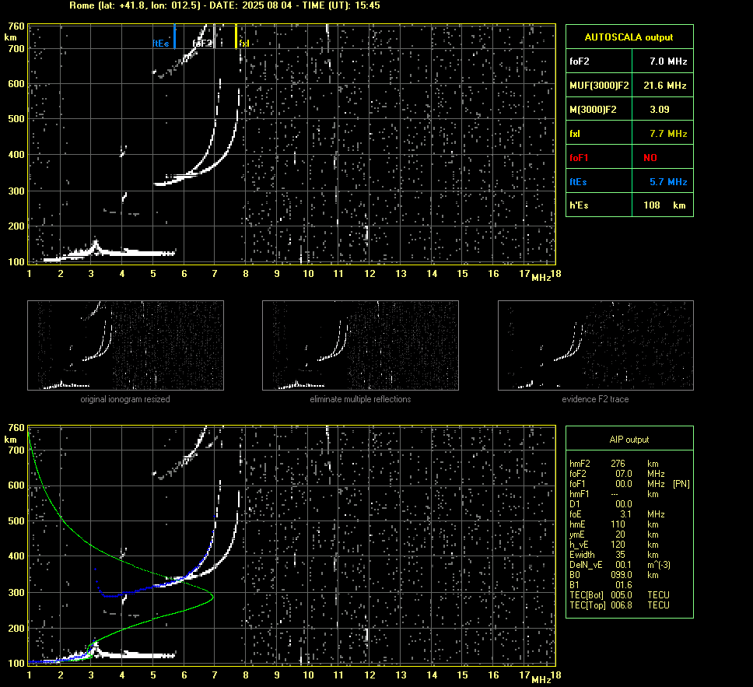Click the M(3000)F2 value 3.09
The width and height of the screenshot is (753, 687).
tap(660, 110)
